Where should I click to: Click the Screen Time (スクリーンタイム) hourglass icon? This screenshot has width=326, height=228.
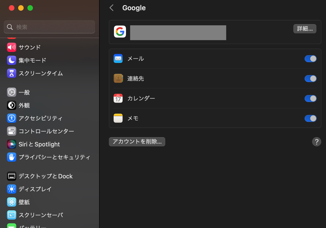click(x=11, y=73)
